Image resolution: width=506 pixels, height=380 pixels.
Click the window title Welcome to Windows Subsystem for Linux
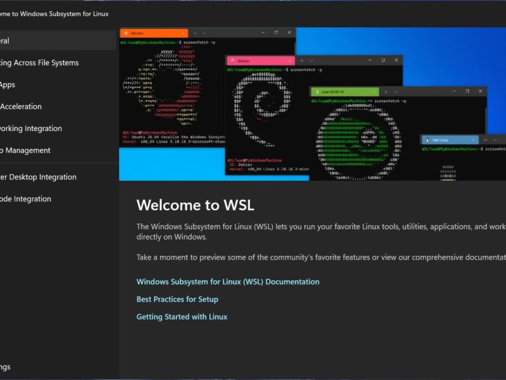click(54, 14)
